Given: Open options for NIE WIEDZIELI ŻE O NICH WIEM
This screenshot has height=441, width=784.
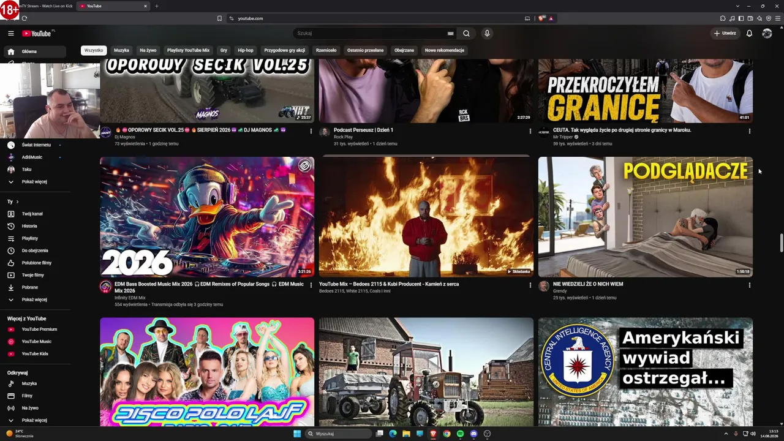Looking at the screenshot, I should (x=750, y=285).
